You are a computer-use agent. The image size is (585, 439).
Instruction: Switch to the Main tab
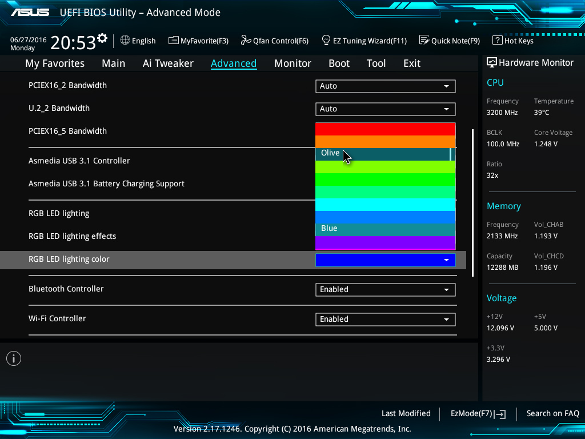click(x=114, y=63)
